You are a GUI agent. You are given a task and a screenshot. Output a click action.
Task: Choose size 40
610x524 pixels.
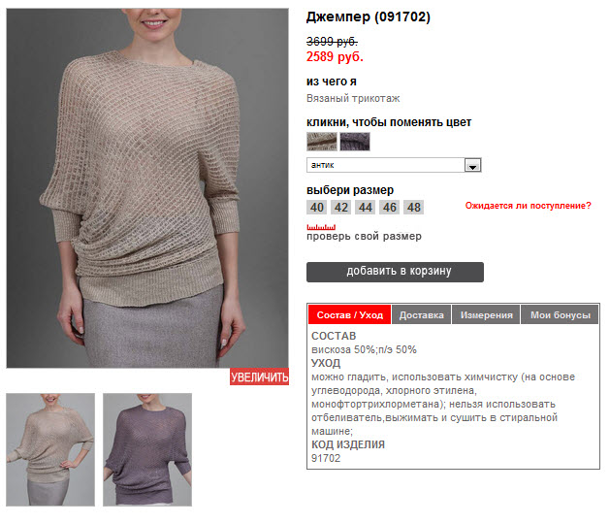(317, 208)
